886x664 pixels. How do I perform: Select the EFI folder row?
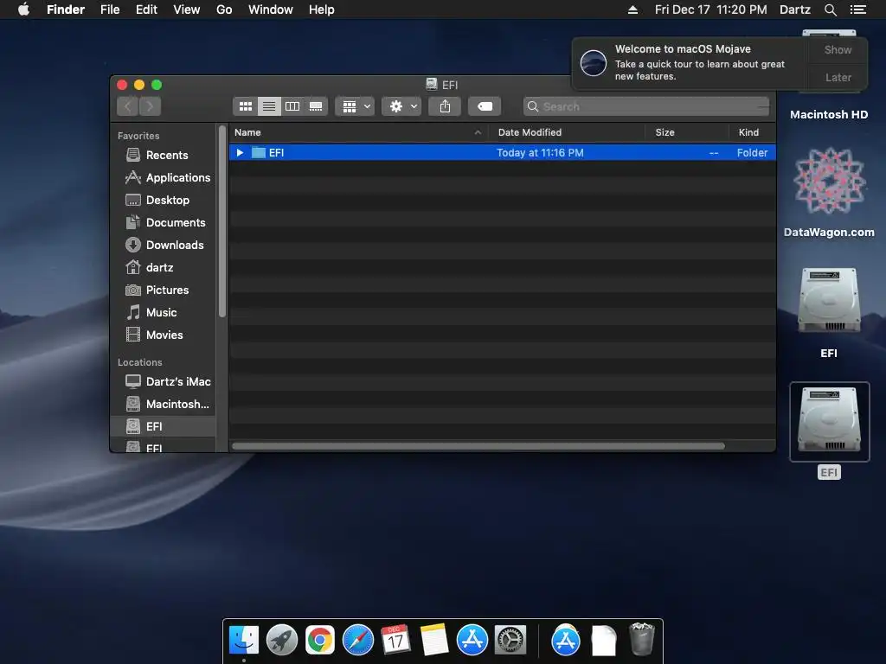[x=503, y=152]
